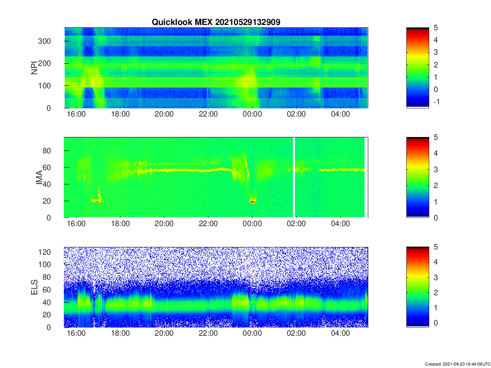Click the 4 value on the ELS color scale
The image size is (491, 368).
click(x=435, y=262)
